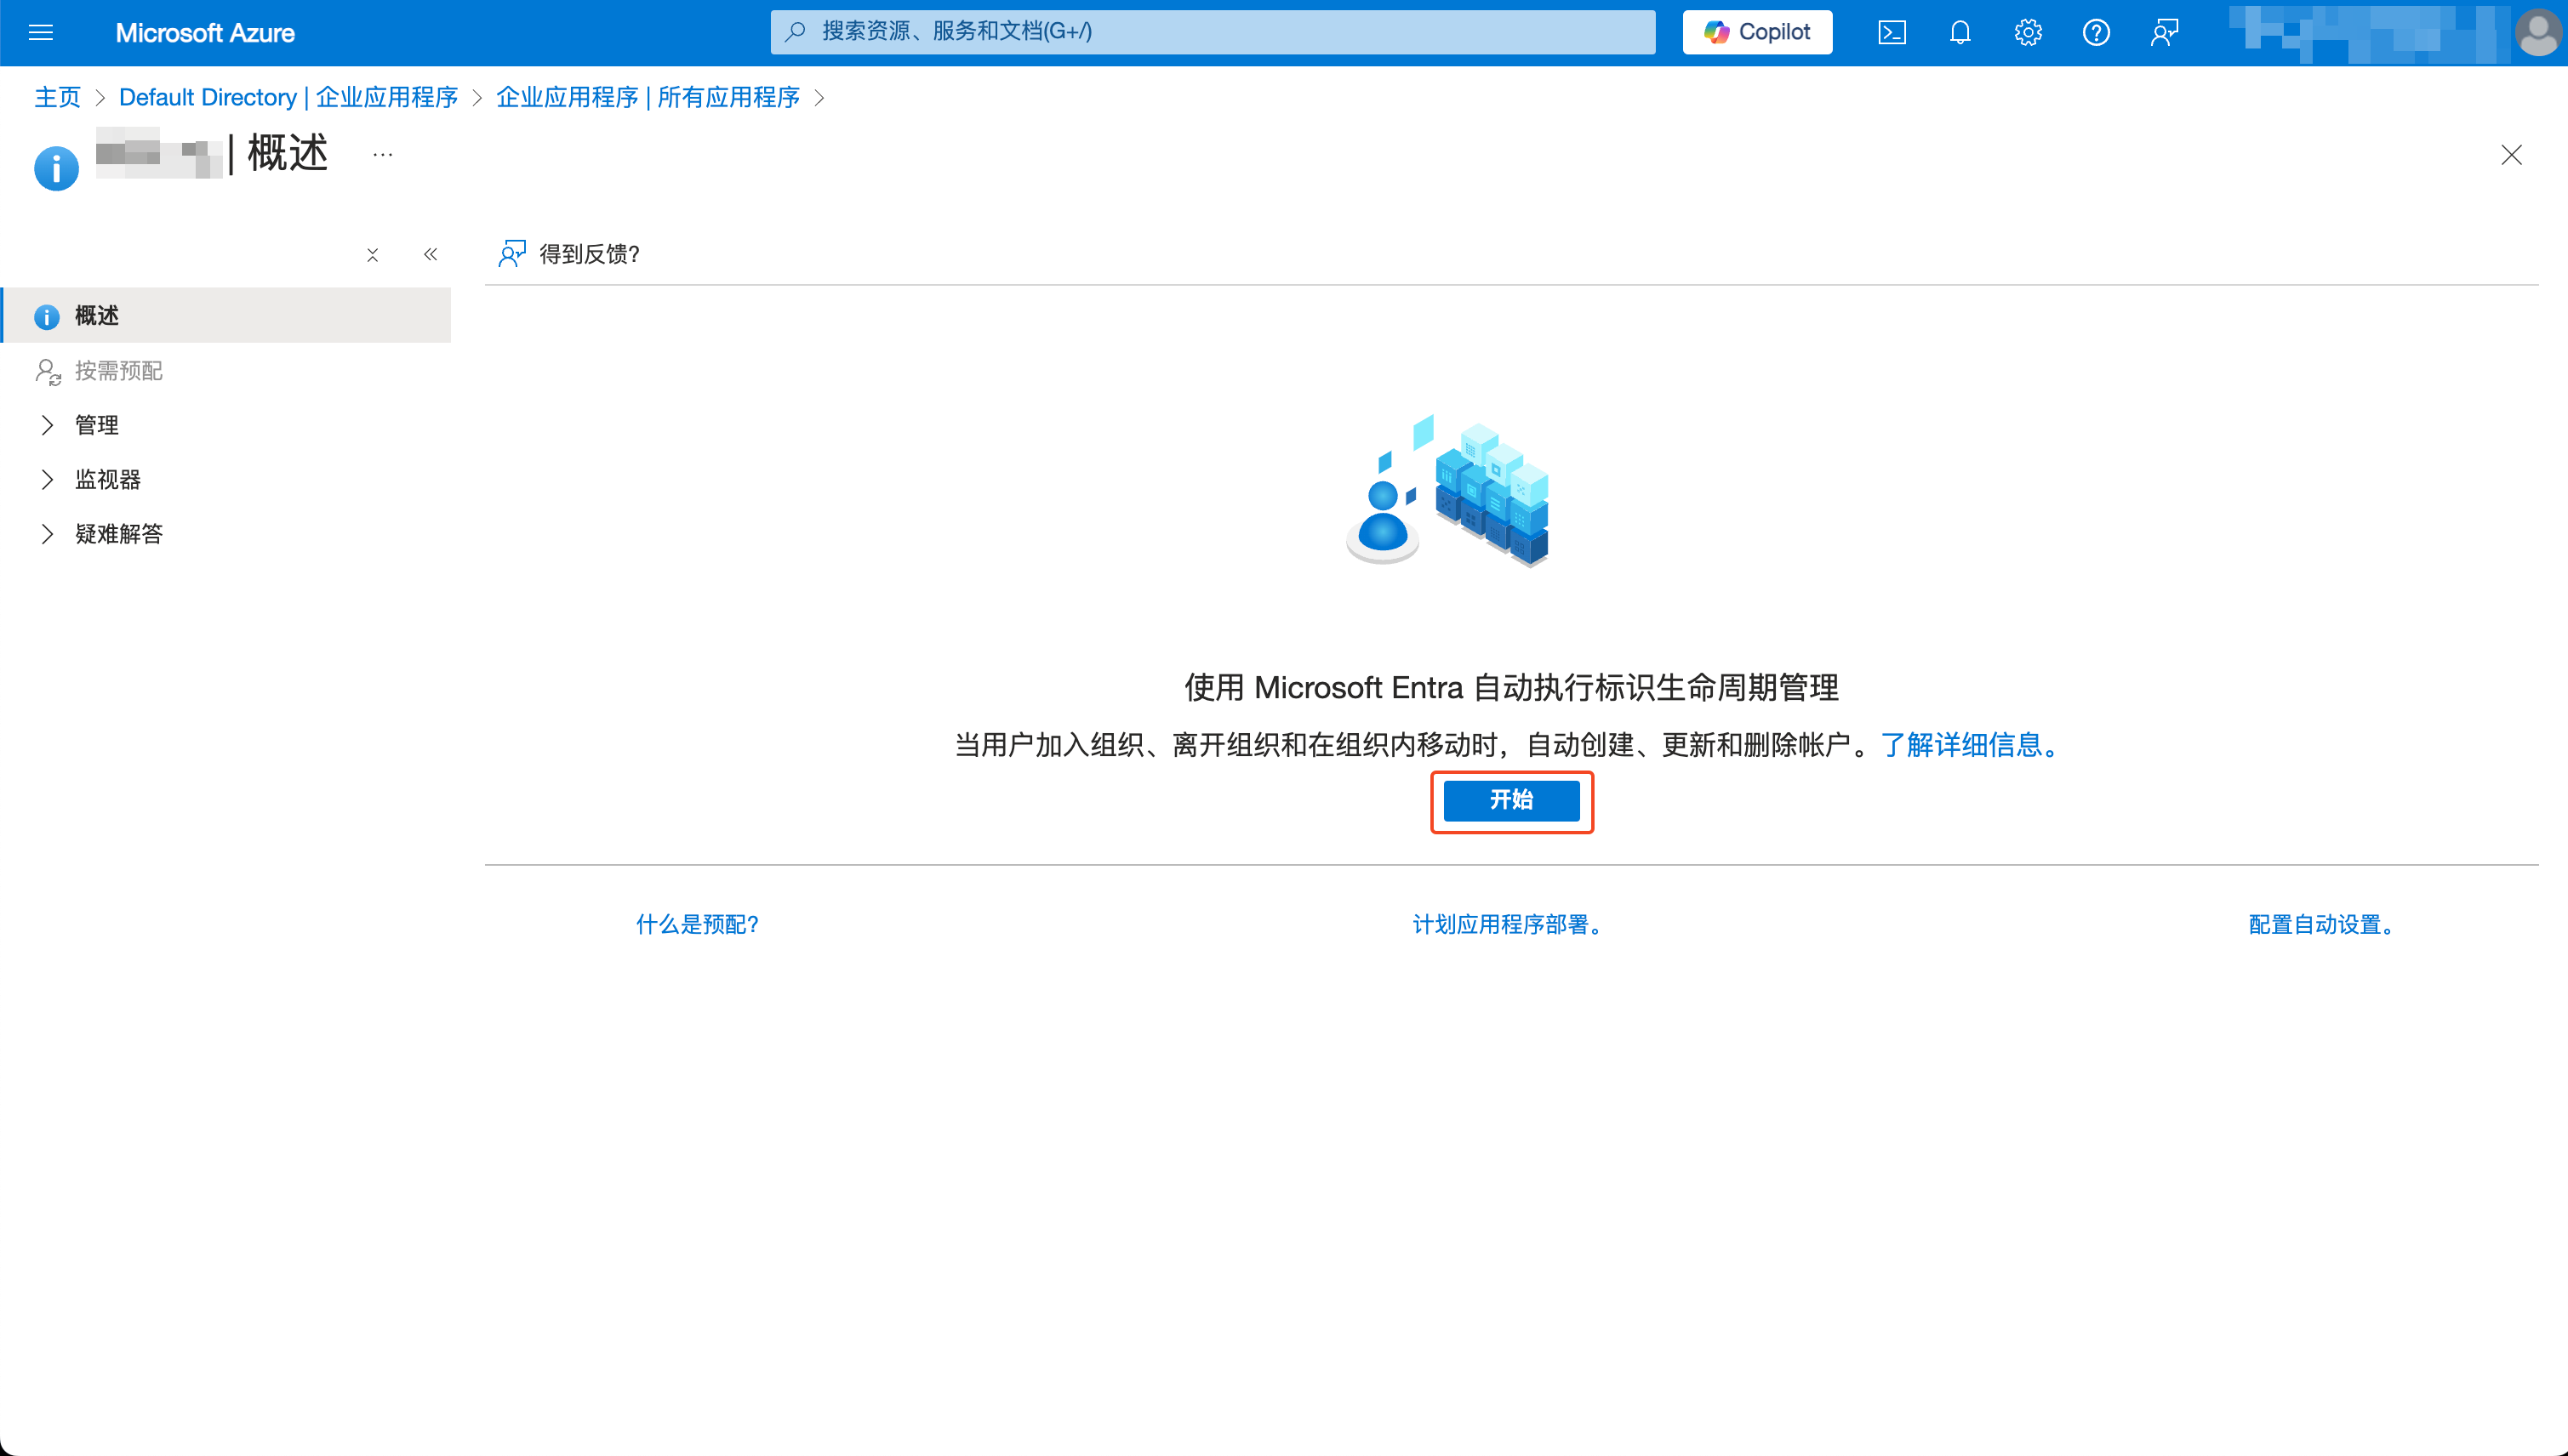Open the Azure Cloud Shell icon

[x=1890, y=32]
